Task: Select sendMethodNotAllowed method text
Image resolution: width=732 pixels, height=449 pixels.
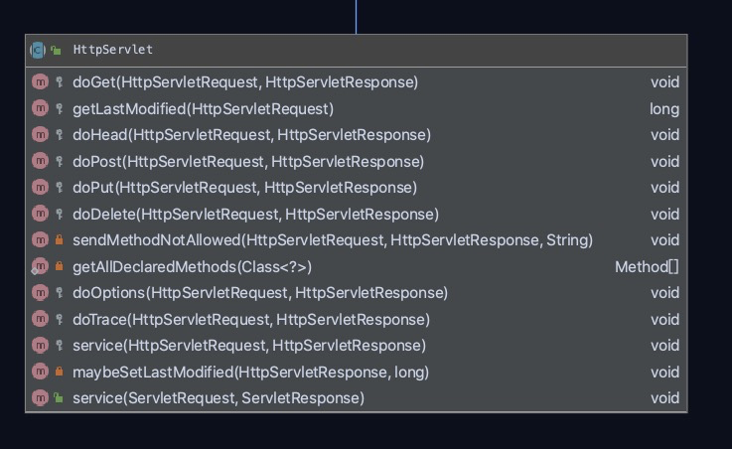Action: click(333, 240)
